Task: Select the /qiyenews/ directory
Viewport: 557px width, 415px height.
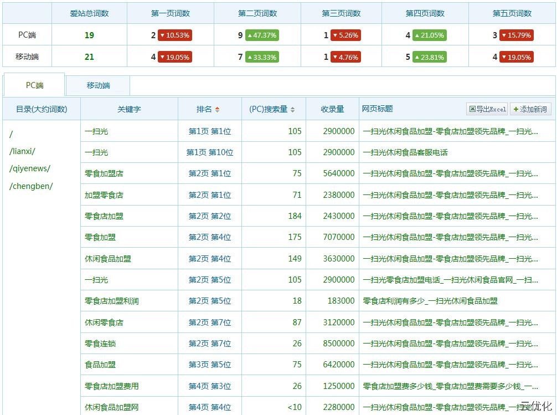Action: [x=30, y=168]
